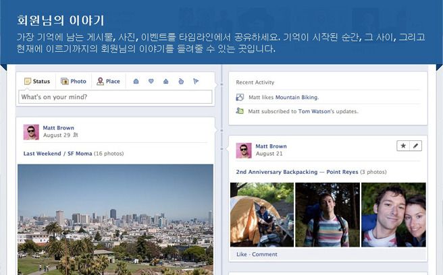Viewport: 443px width, 275px height.
Task: Open the Last Weekend / SF Moma album link
Action: [57, 154]
